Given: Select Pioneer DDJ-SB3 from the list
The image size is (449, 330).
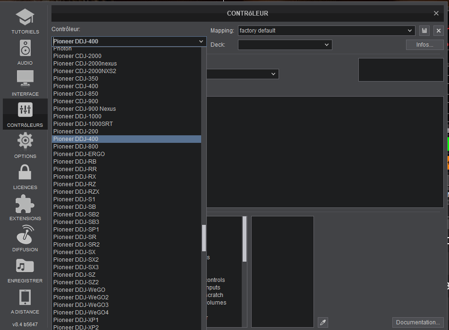Looking at the screenshot, I should click(76, 222).
